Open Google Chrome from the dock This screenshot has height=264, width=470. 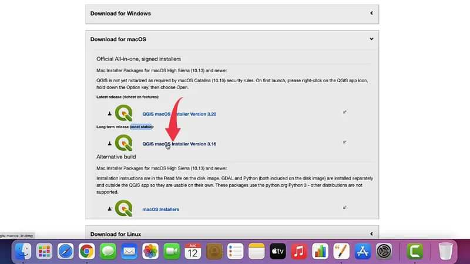87,252
